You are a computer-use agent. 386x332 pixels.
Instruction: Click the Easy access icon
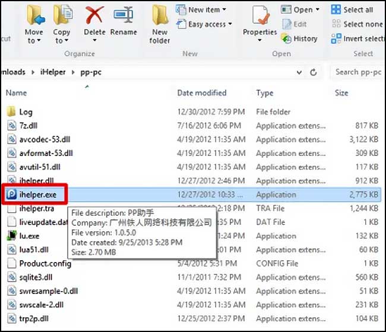[x=181, y=24]
